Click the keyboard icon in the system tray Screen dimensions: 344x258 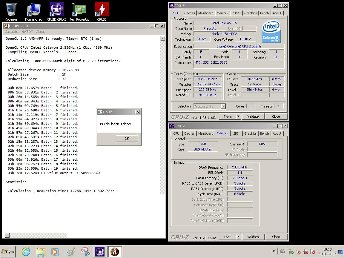[282, 251]
